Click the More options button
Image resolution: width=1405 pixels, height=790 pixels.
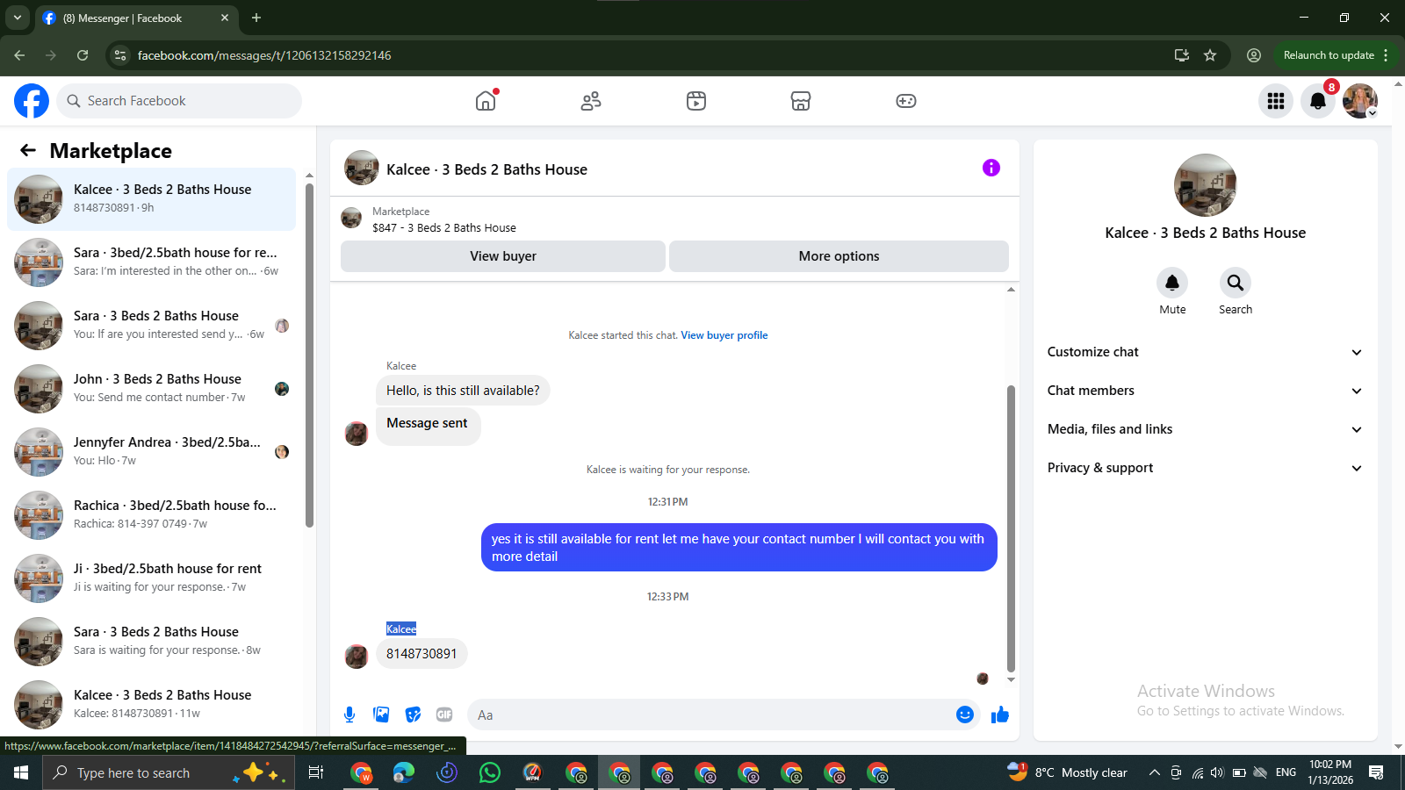[x=839, y=256]
